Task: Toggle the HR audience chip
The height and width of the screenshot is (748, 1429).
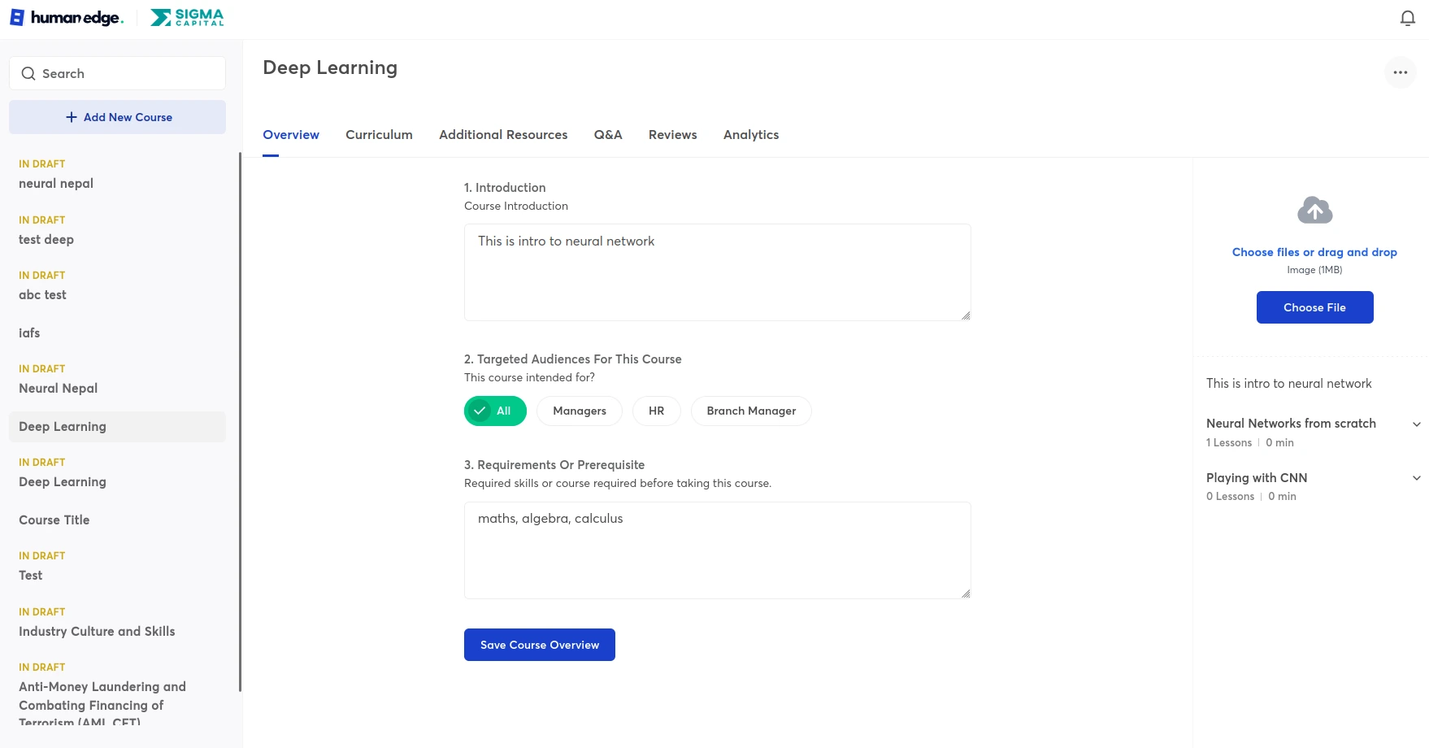Action: tap(656, 411)
